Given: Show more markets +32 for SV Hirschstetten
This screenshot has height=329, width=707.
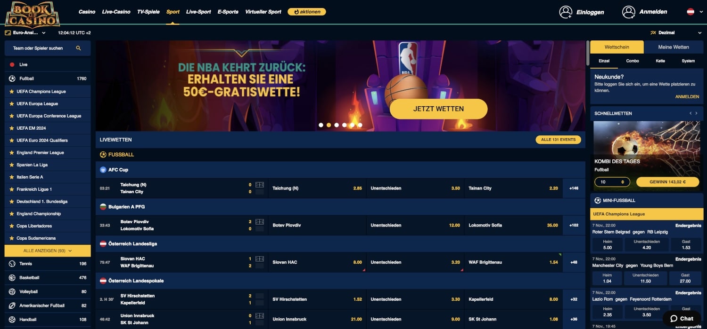Looking at the screenshot, I should [574, 299].
